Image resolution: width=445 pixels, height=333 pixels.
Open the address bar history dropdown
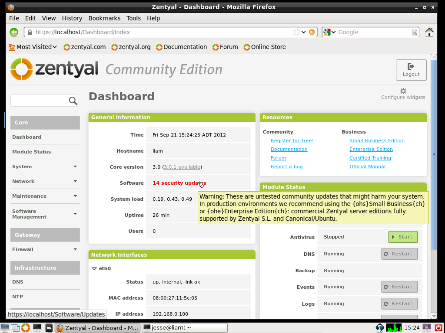[303, 32]
